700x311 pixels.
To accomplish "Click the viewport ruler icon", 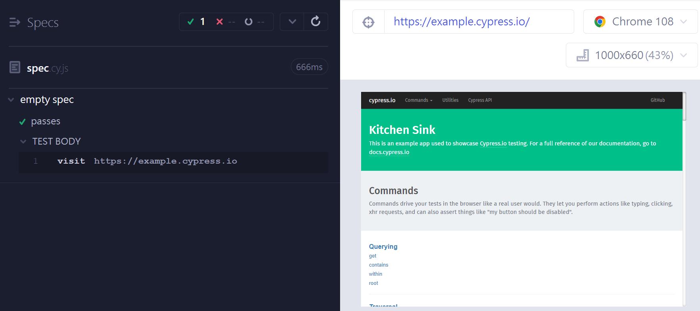I will coord(583,55).
